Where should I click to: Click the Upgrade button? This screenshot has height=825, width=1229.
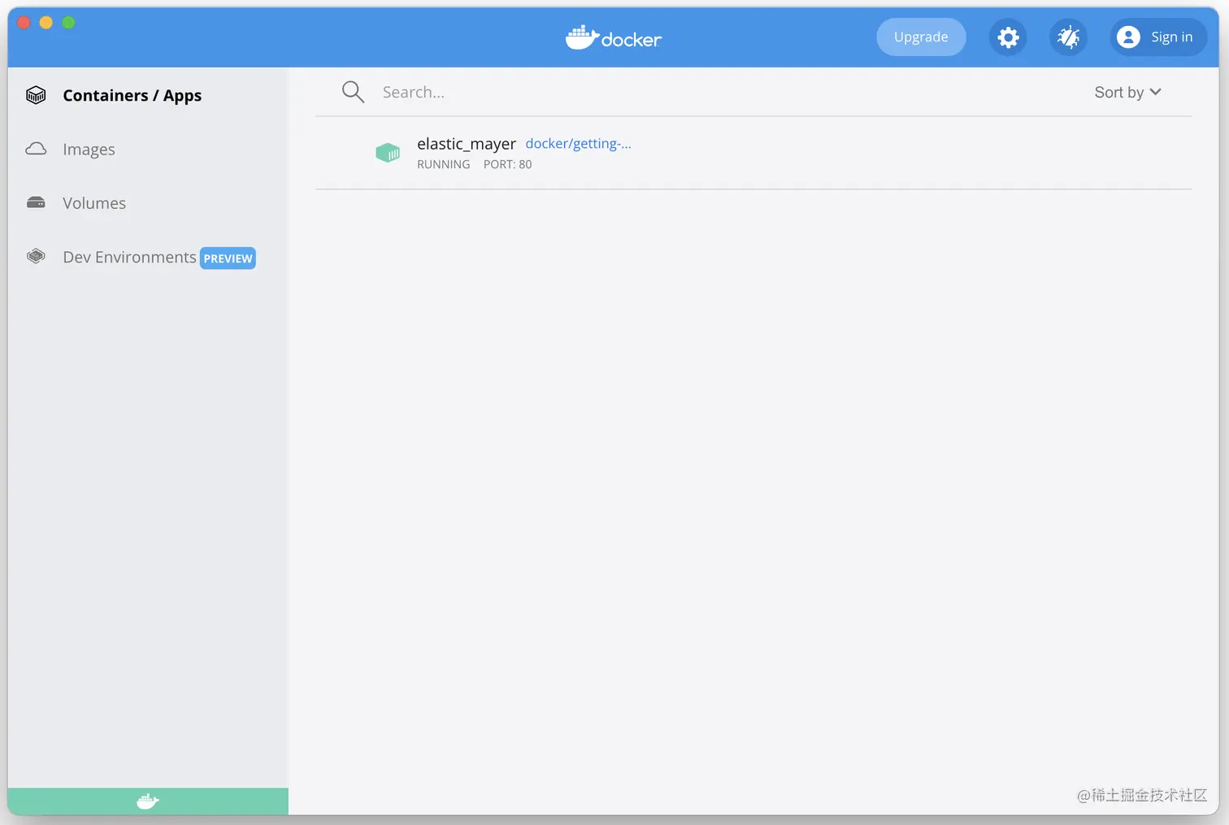coord(920,37)
